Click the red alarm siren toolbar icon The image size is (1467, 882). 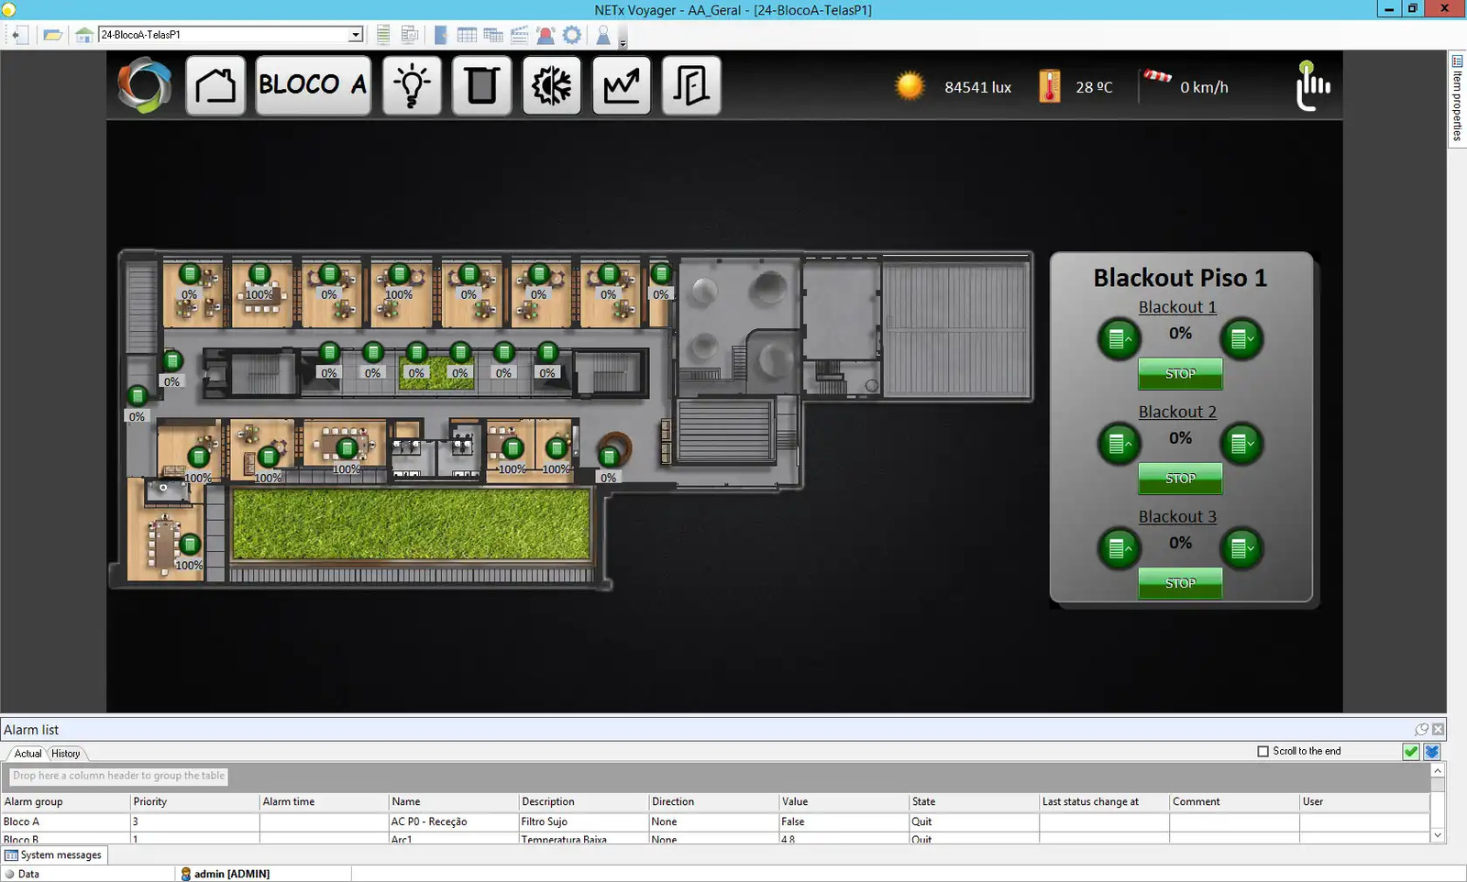[546, 35]
